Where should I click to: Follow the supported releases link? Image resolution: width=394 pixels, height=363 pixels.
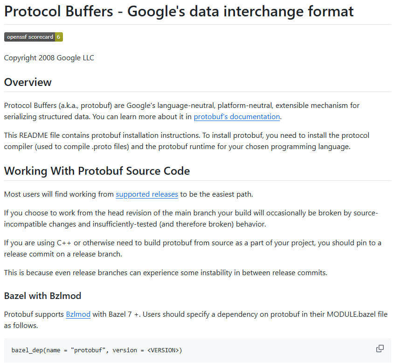pyautogui.click(x=147, y=194)
